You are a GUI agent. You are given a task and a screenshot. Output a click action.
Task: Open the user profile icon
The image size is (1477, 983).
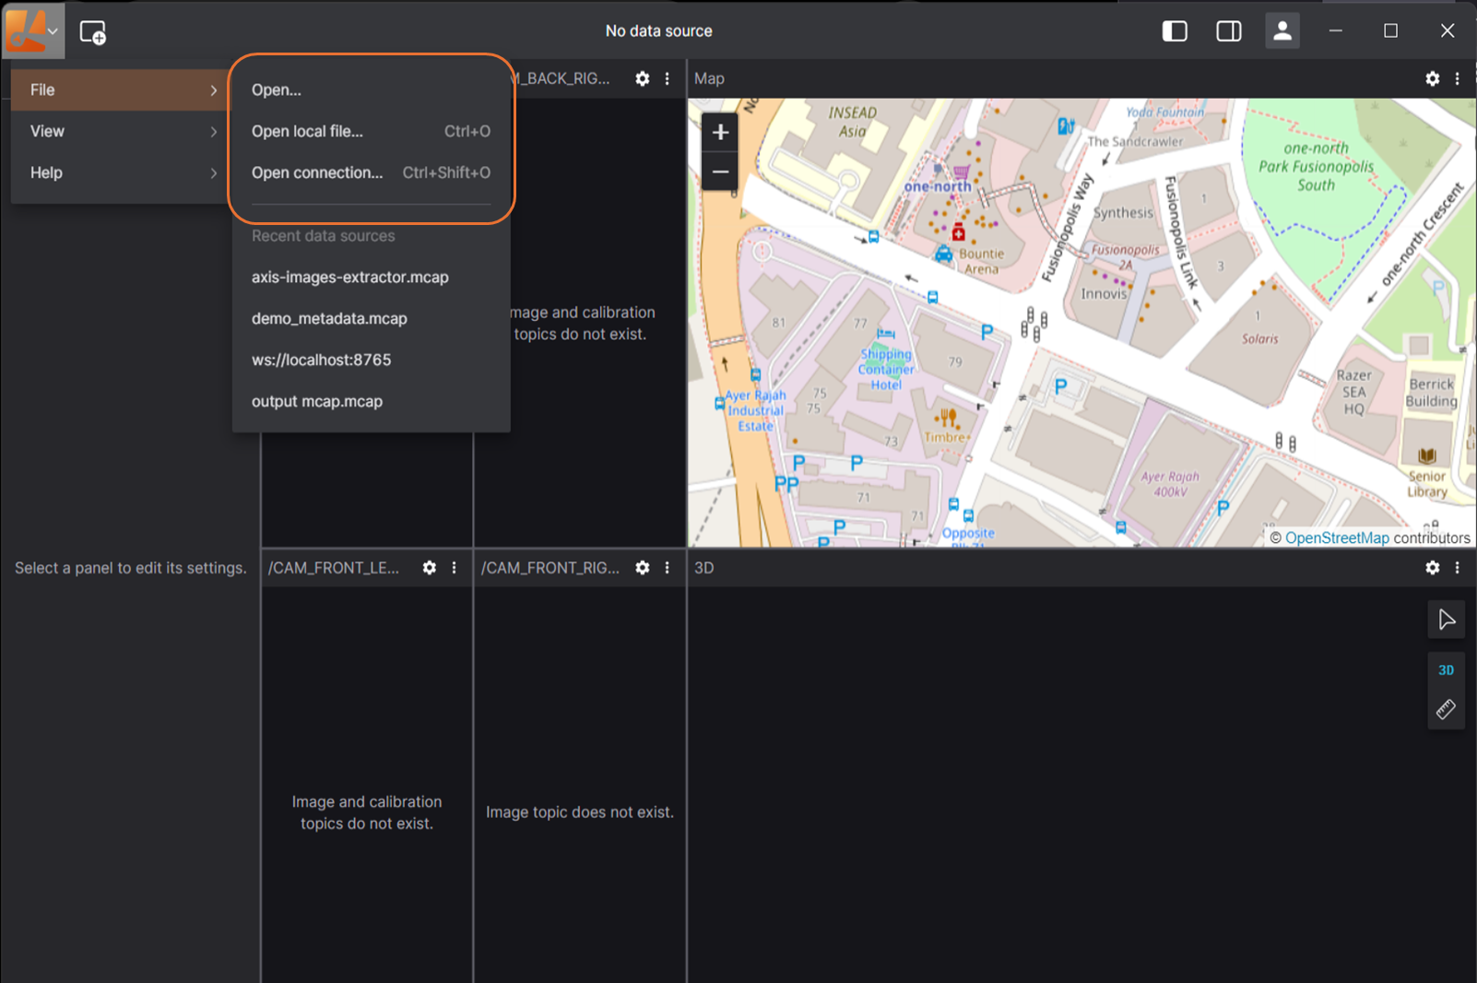coord(1282,30)
